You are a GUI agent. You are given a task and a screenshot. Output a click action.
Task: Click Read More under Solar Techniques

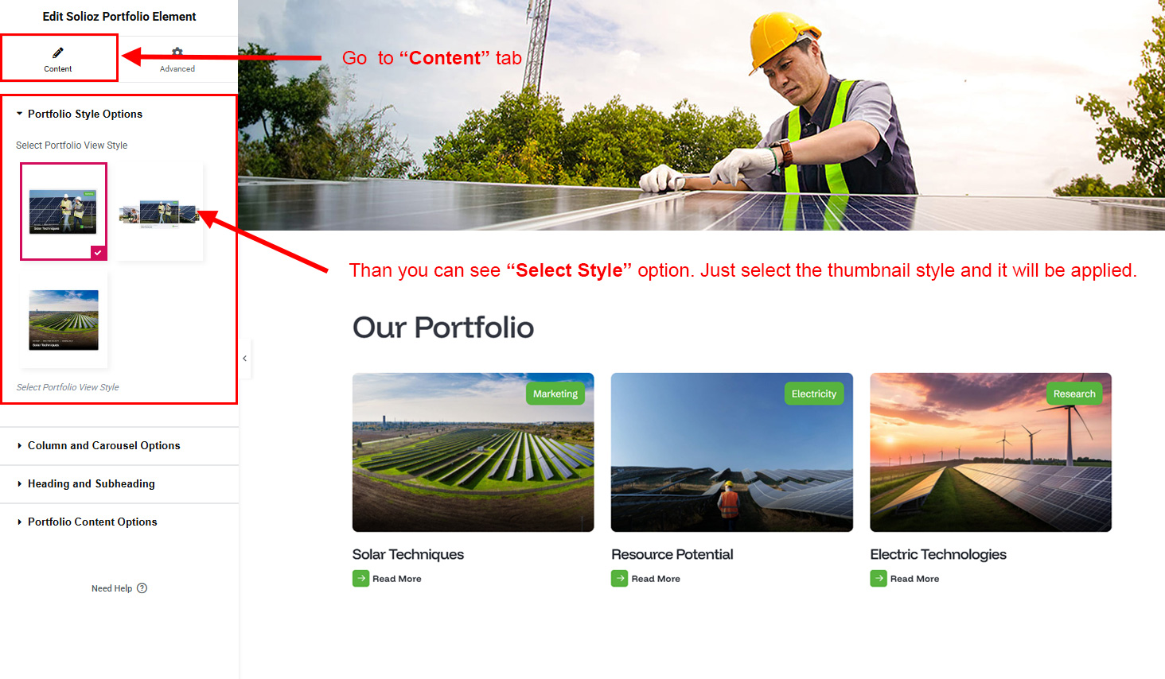click(397, 579)
